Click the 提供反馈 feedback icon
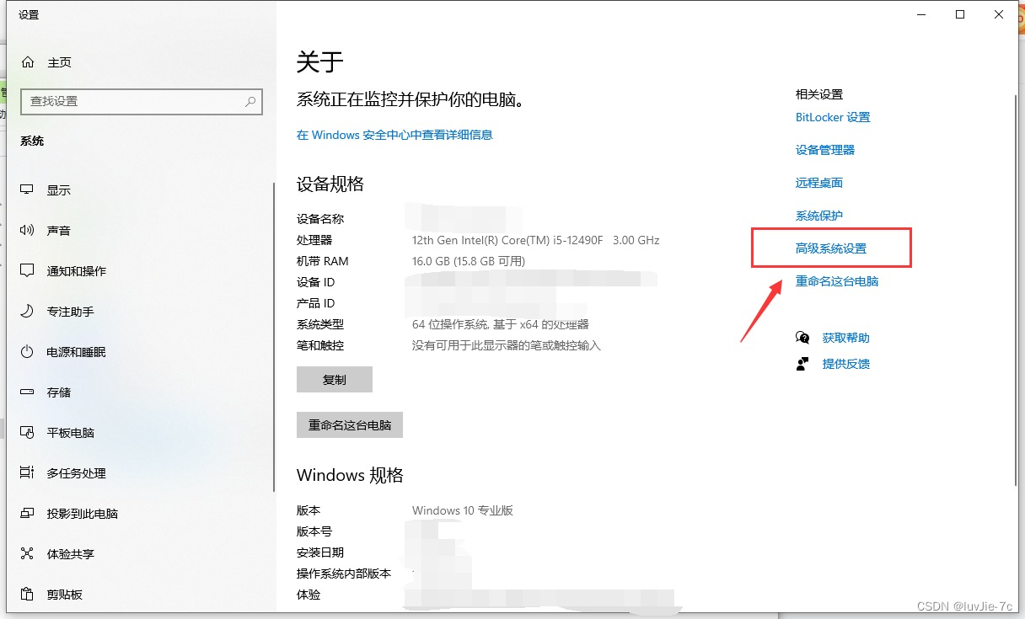 [x=802, y=363]
